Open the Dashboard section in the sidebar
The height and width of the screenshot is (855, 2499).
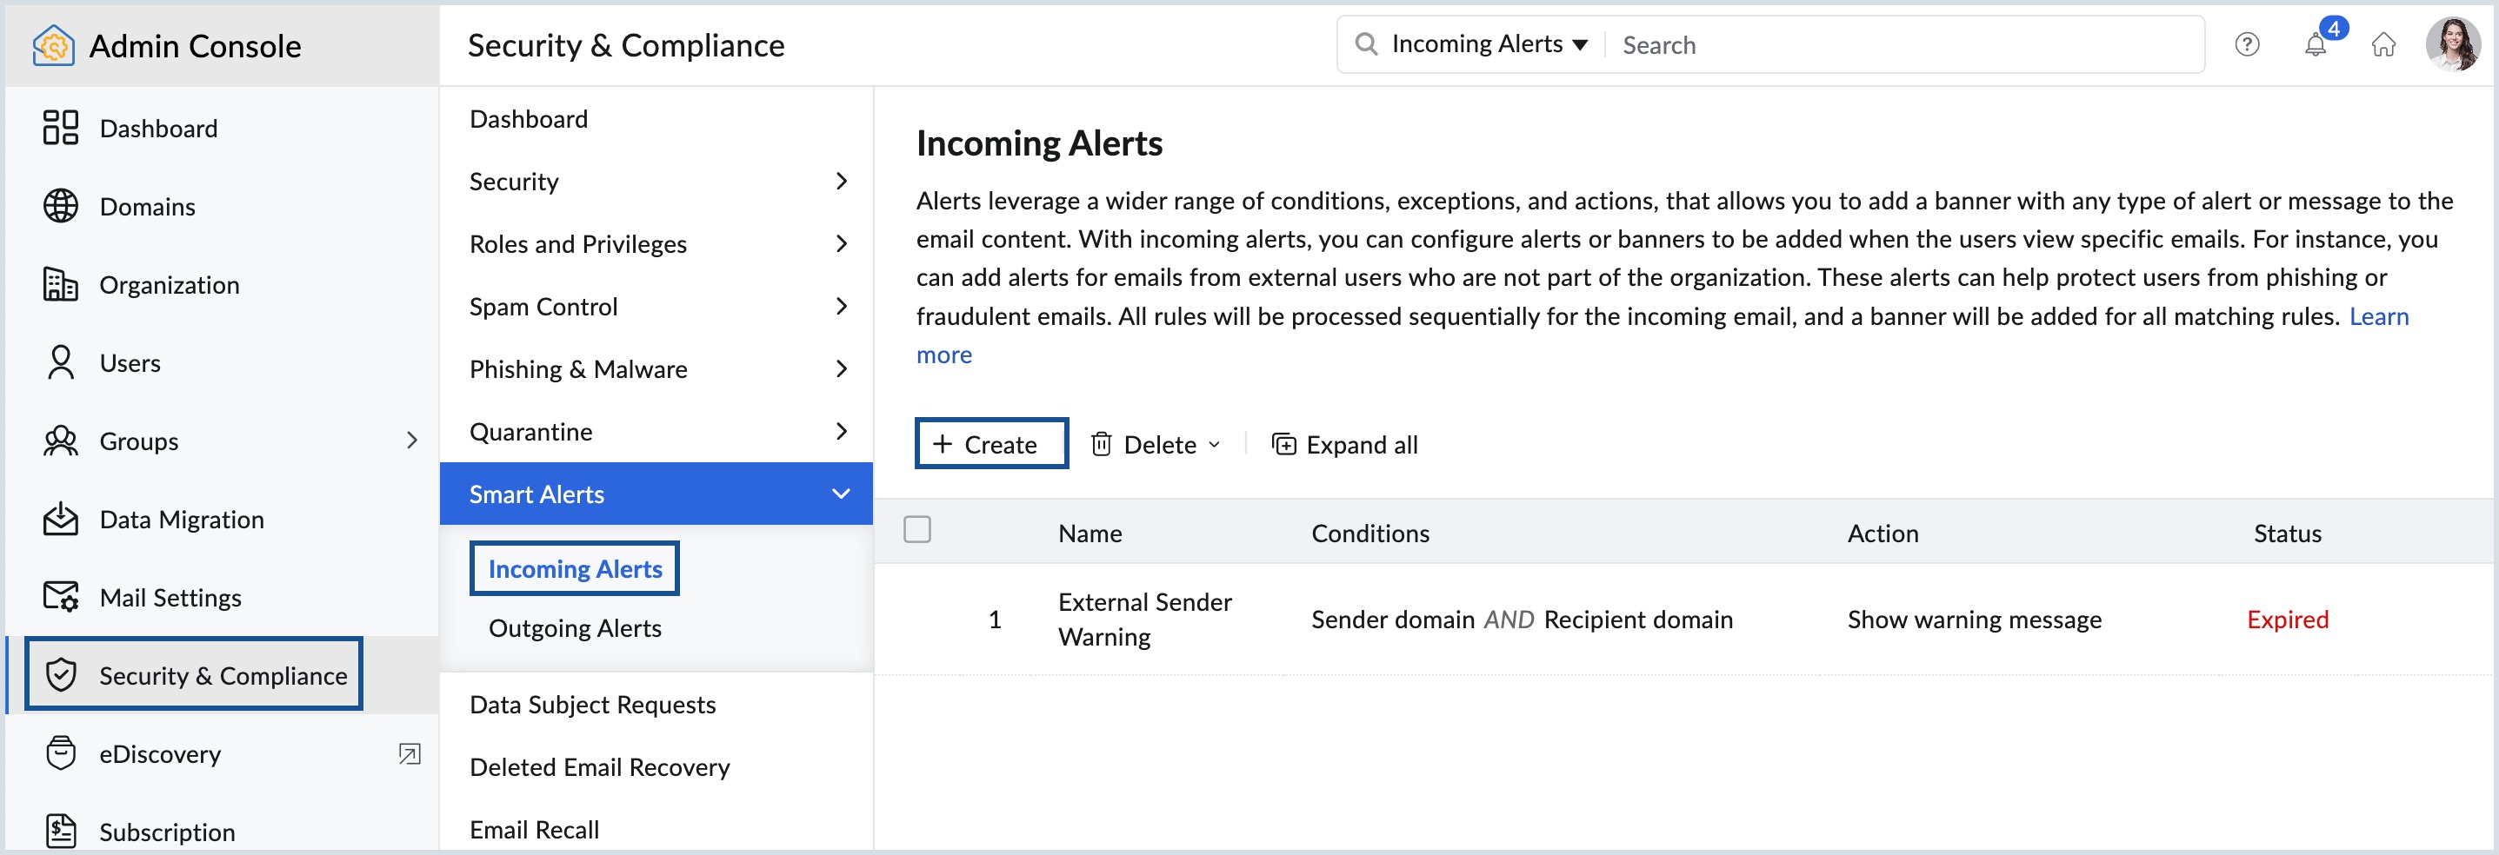[x=158, y=127]
